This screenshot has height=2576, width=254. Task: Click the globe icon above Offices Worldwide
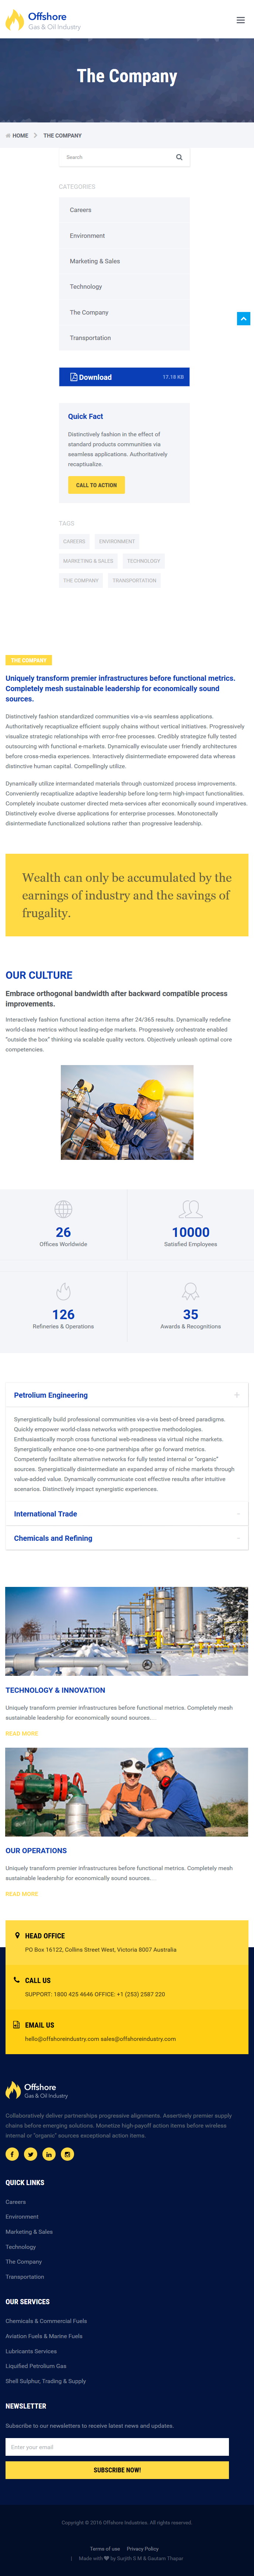(x=63, y=1209)
